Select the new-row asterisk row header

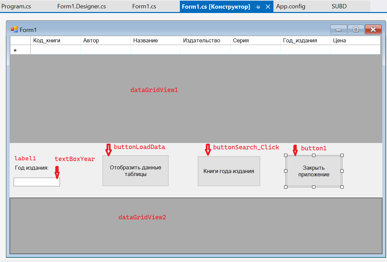tap(20, 50)
